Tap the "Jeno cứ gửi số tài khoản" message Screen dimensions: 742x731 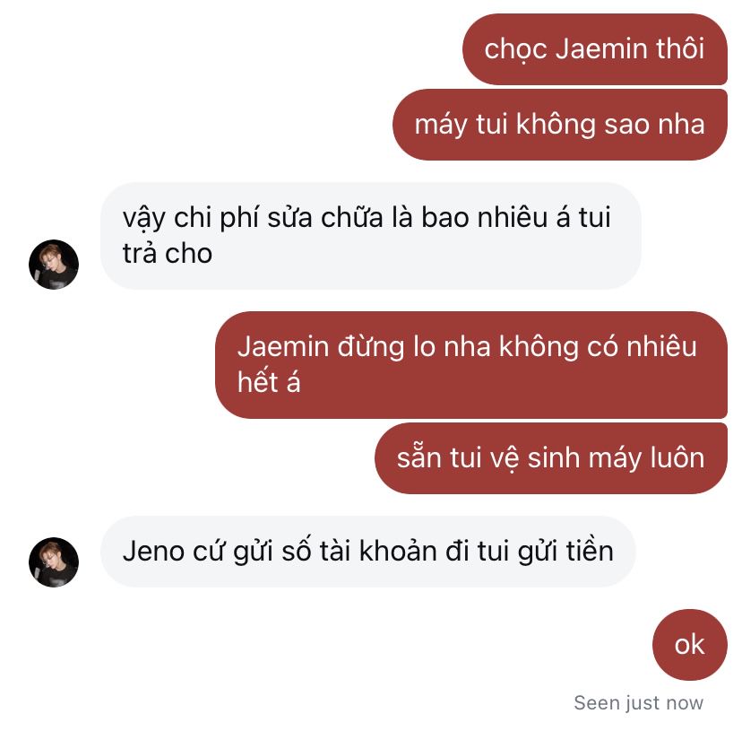pos(368,552)
